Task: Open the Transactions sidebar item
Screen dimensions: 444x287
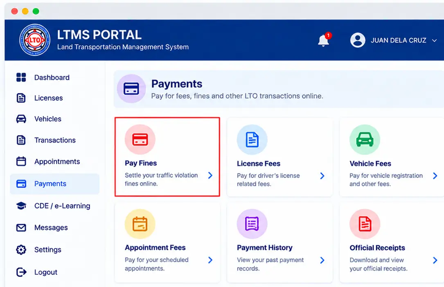Action: click(x=55, y=140)
